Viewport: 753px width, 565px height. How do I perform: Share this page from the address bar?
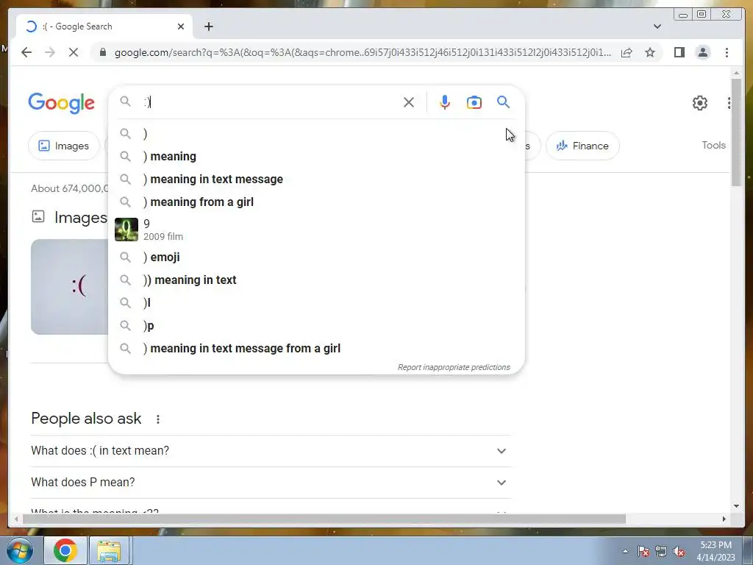tap(627, 52)
